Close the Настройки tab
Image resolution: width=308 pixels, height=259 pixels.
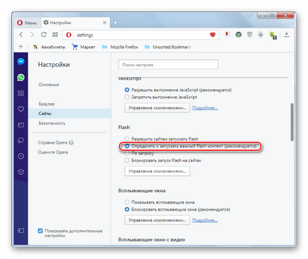coord(104,23)
